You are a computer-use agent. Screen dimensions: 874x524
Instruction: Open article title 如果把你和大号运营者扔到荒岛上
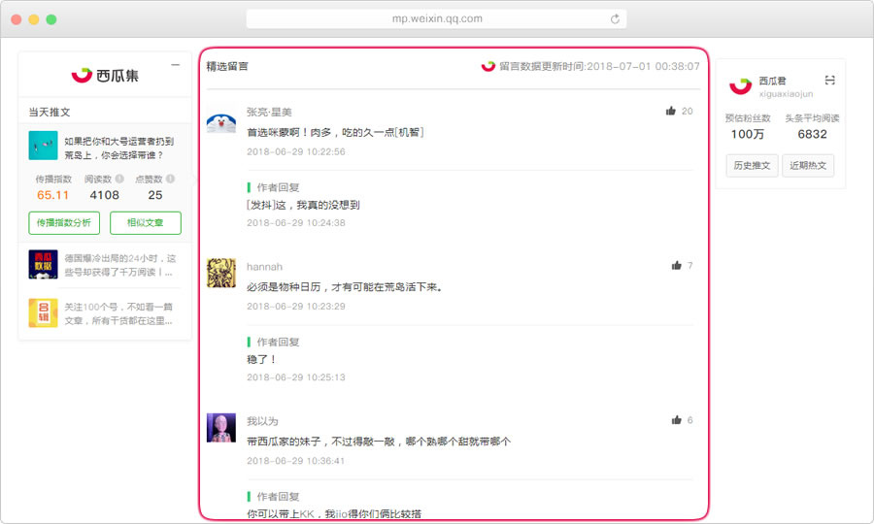119,148
